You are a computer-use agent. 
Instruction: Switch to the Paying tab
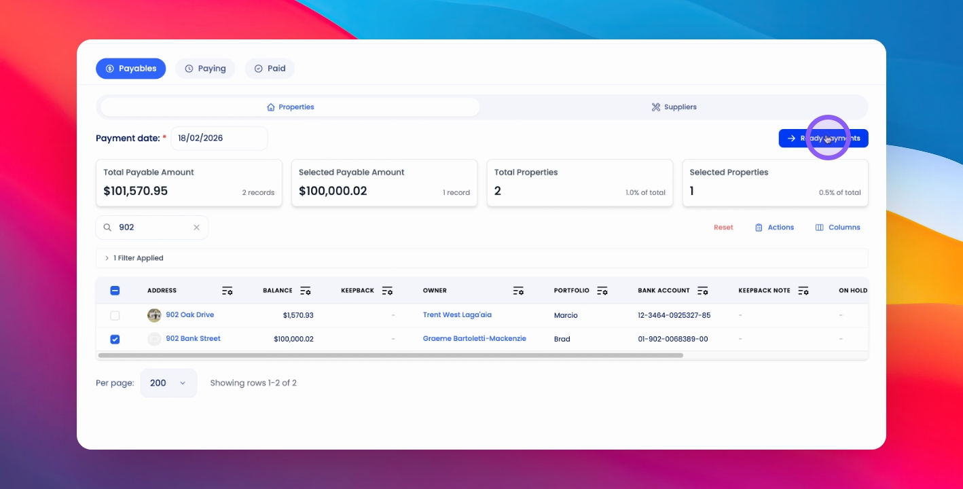tap(205, 69)
